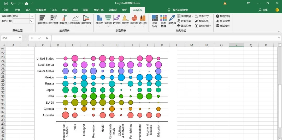Click the redo arrow icon

19,3
